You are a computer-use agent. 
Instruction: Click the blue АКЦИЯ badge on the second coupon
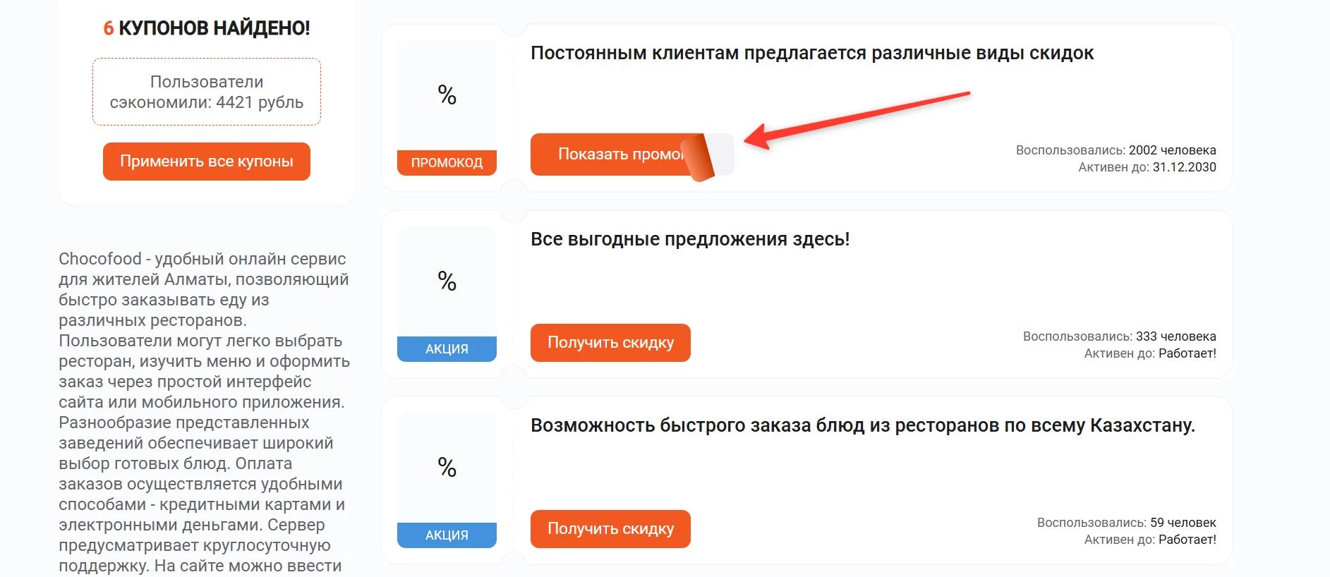447,348
